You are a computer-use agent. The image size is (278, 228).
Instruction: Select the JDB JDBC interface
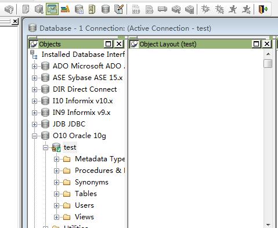69,124
